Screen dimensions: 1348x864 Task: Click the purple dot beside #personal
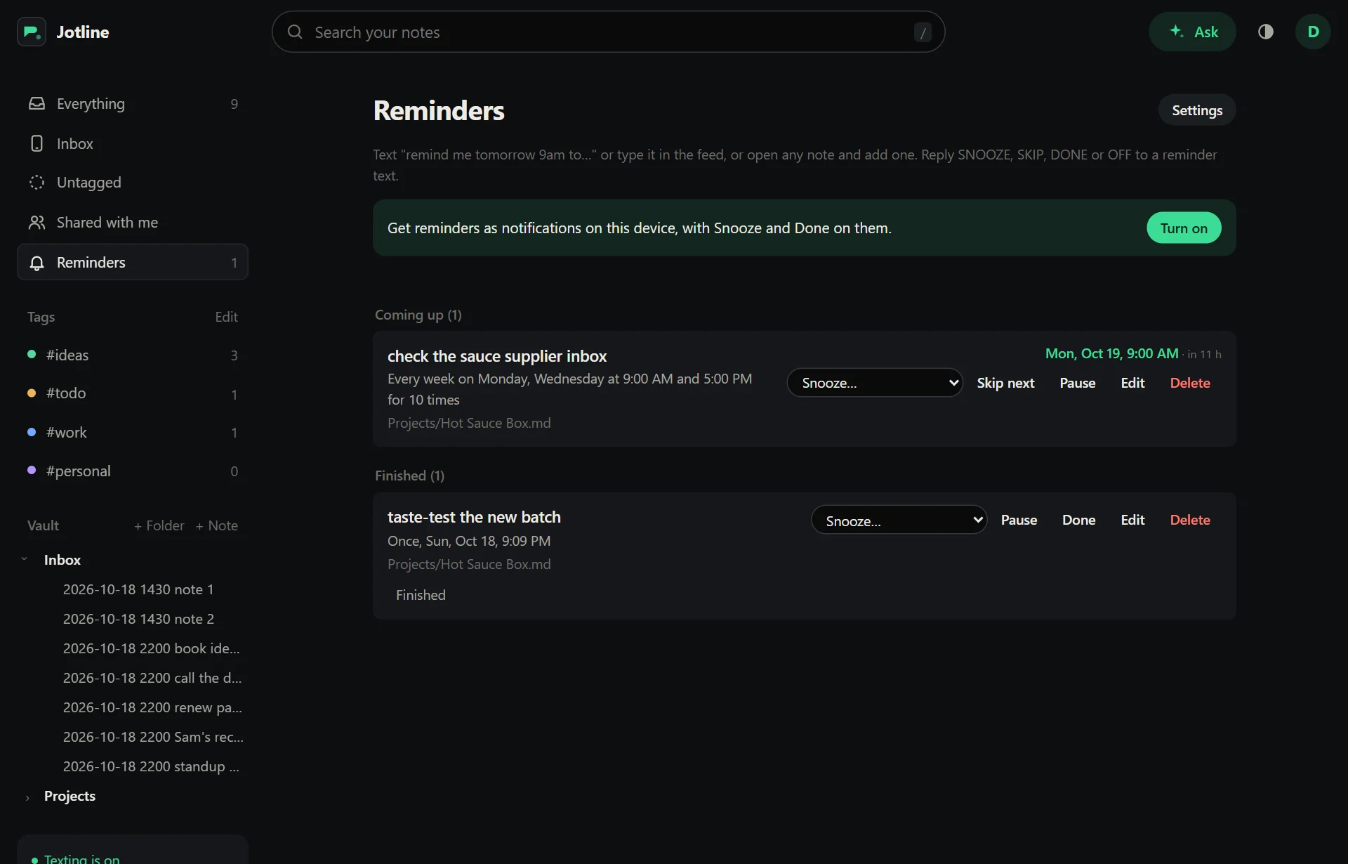pos(32,470)
